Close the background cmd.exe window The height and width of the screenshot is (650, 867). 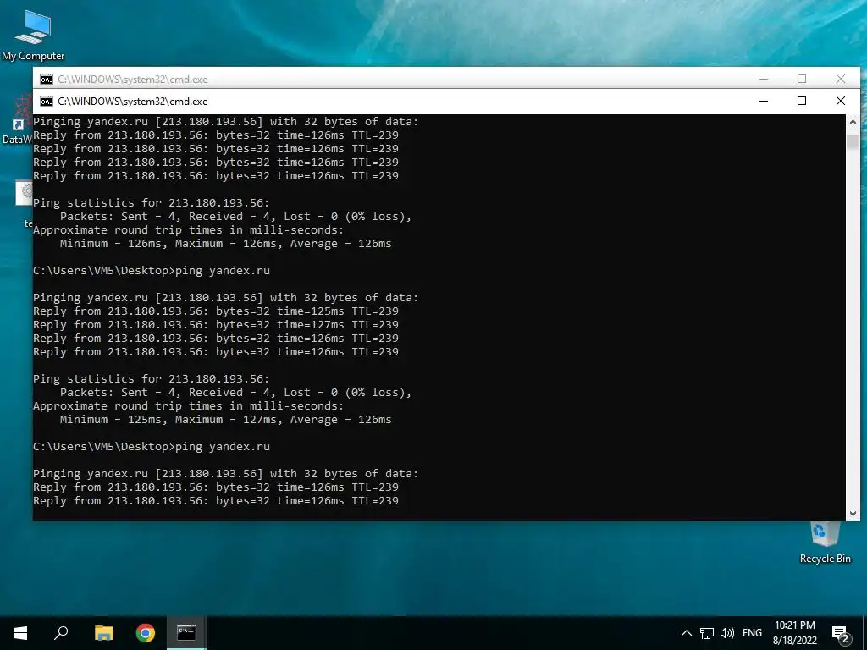tap(841, 79)
